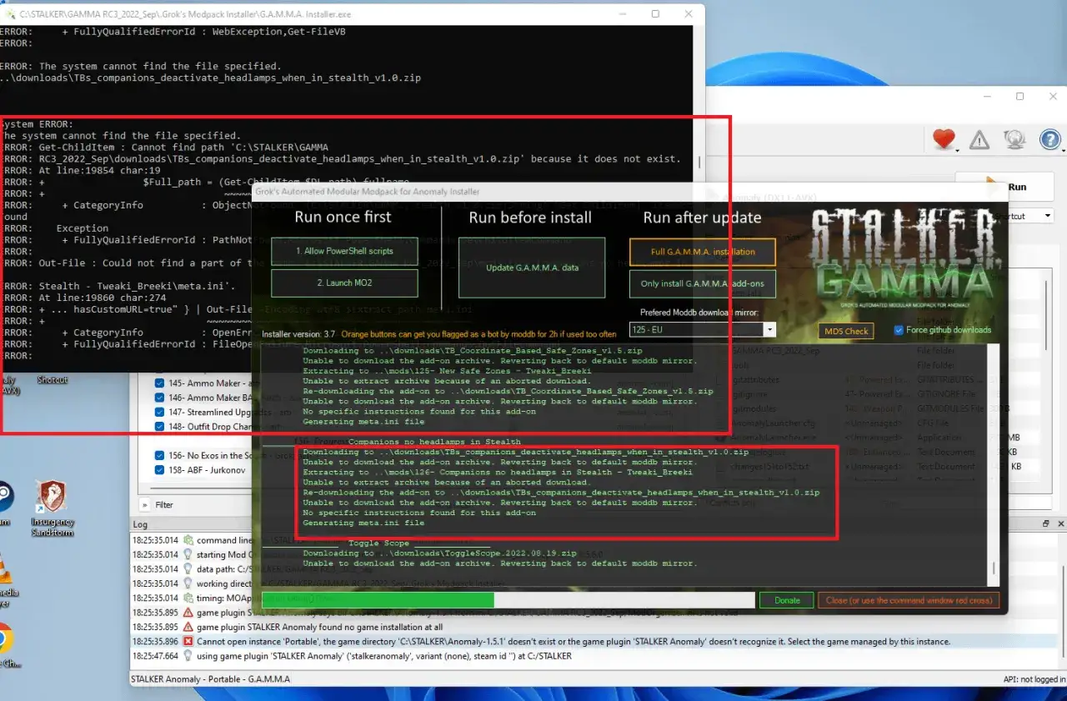Click the gear icon on 'timing: MOApplication' log row
Image resolution: width=1067 pixels, height=701 pixels.
188,598
